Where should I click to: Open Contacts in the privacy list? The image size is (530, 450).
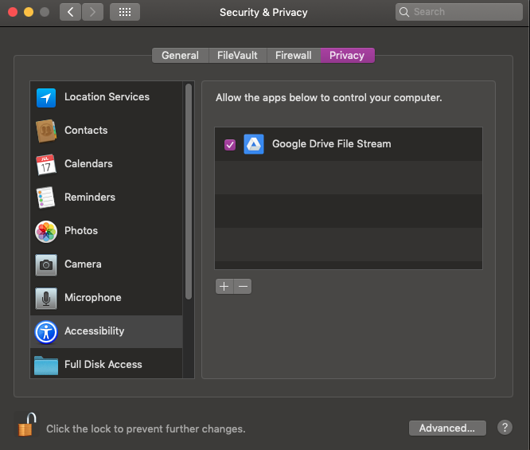[x=86, y=131]
